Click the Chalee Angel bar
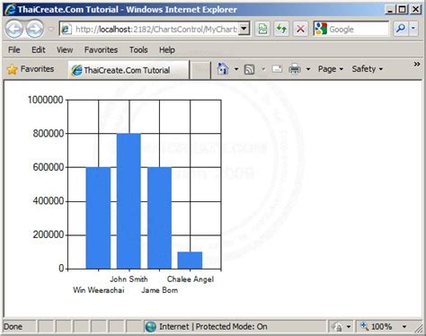Image resolution: width=426 pixels, height=336 pixels. (x=190, y=261)
